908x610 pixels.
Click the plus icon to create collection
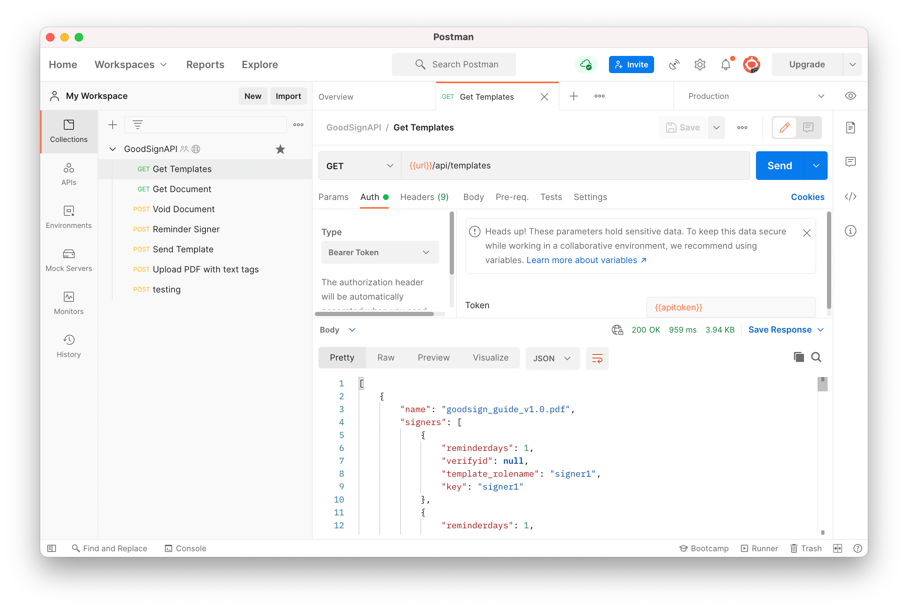click(113, 124)
